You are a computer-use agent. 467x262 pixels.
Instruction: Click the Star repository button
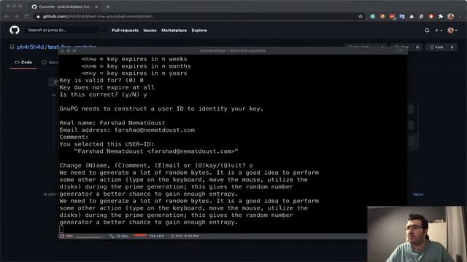click(x=406, y=47)
